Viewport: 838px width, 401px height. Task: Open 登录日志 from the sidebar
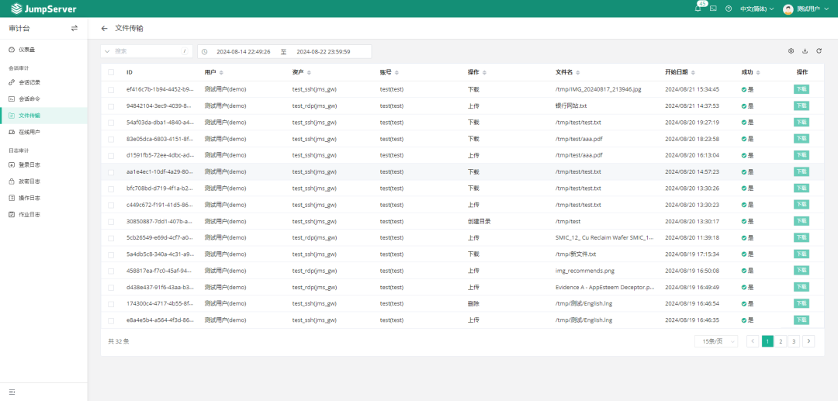[x=29, y=164]
